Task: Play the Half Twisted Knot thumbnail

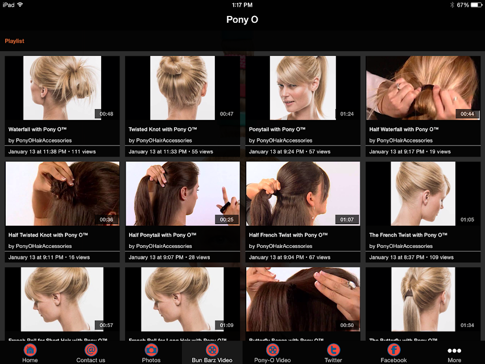Action: 62,193
